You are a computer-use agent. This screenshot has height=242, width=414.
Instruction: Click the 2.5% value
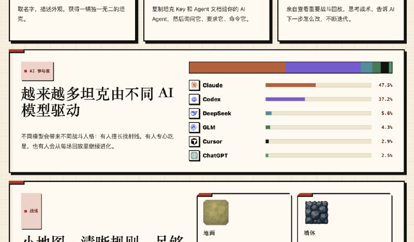tap(387, 156)
